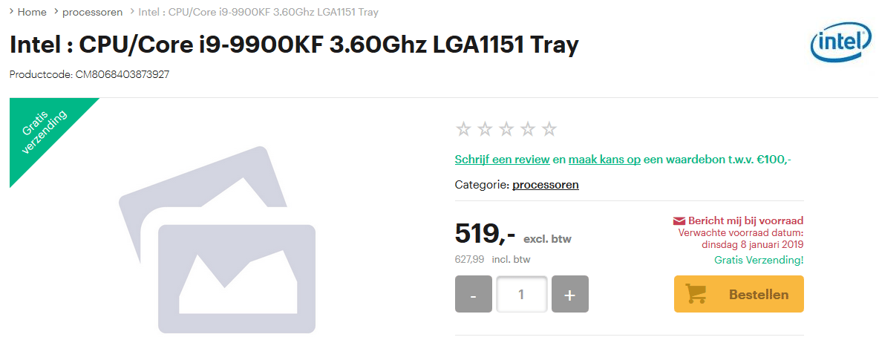
Task: Click the product image placeholder
Action: (x=218, y=240)
